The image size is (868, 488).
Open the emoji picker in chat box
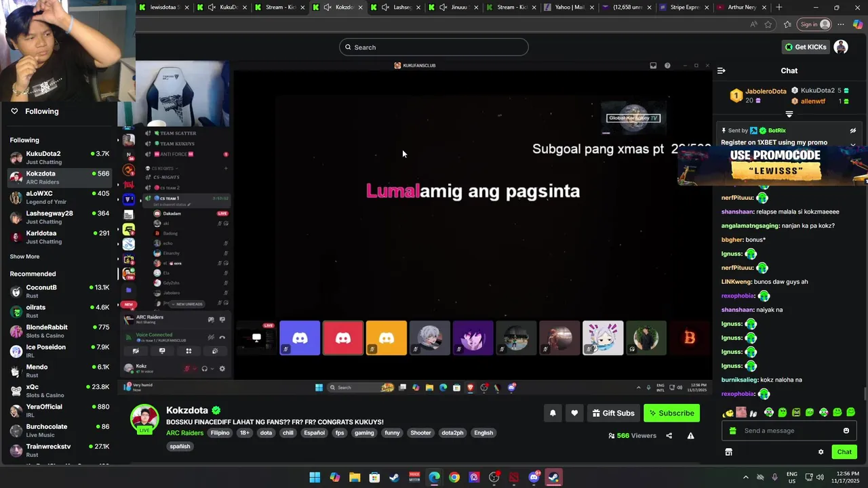tap(846, 430)
